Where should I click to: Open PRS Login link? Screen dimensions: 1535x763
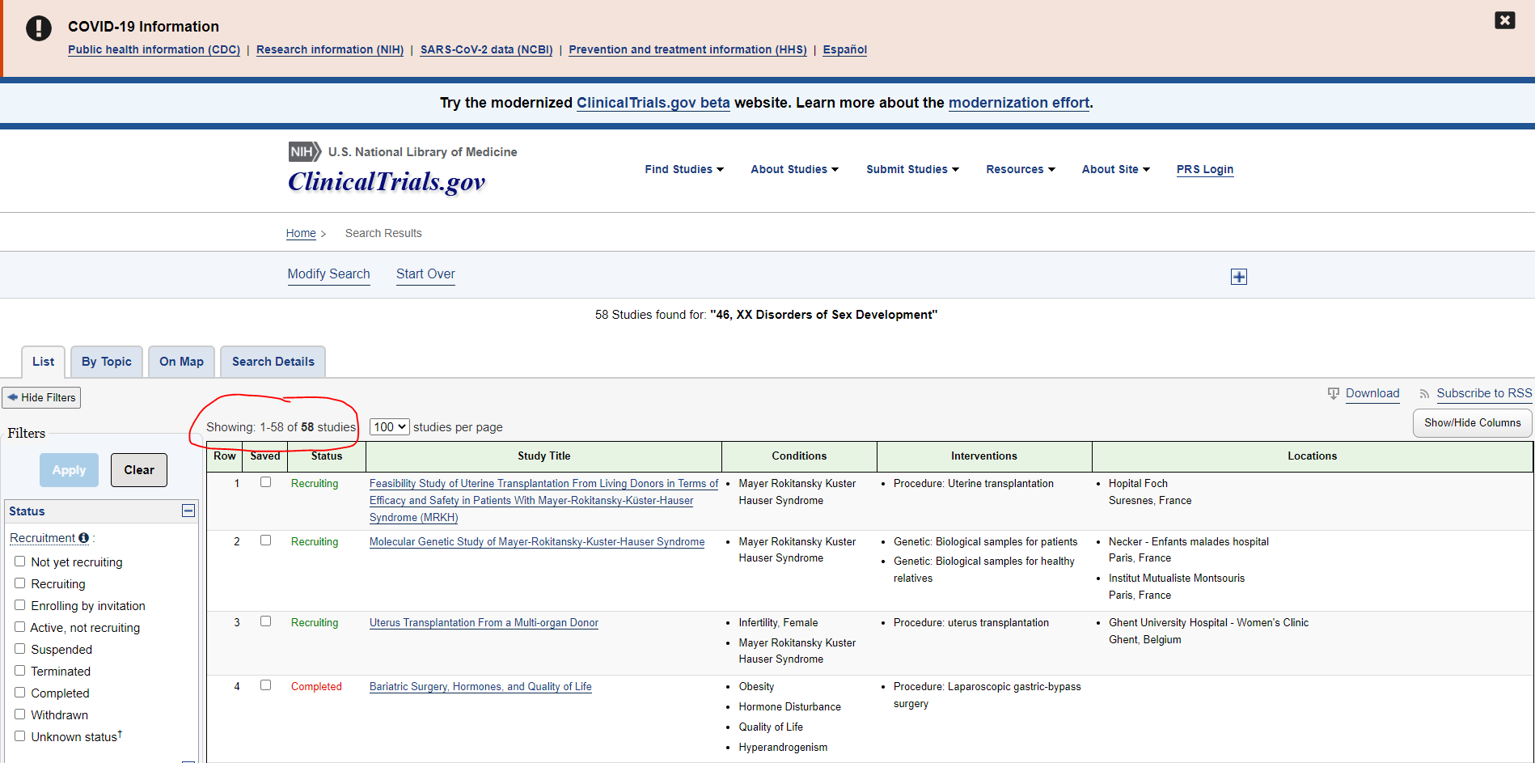pyautogui.click(x=1205, y=169)
